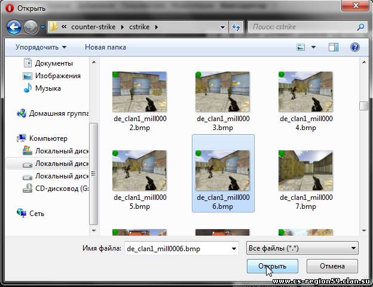Open help with the question mark icon
The height and width of the screenshot is (287, 373).
[x=354, y=47]
